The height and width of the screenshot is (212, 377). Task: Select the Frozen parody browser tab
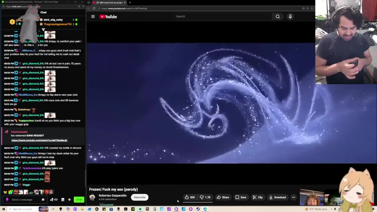point(109,3)
